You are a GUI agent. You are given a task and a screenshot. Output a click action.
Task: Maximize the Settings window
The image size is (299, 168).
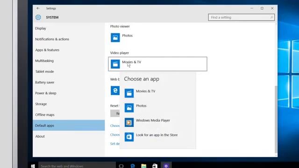point(262,8)
